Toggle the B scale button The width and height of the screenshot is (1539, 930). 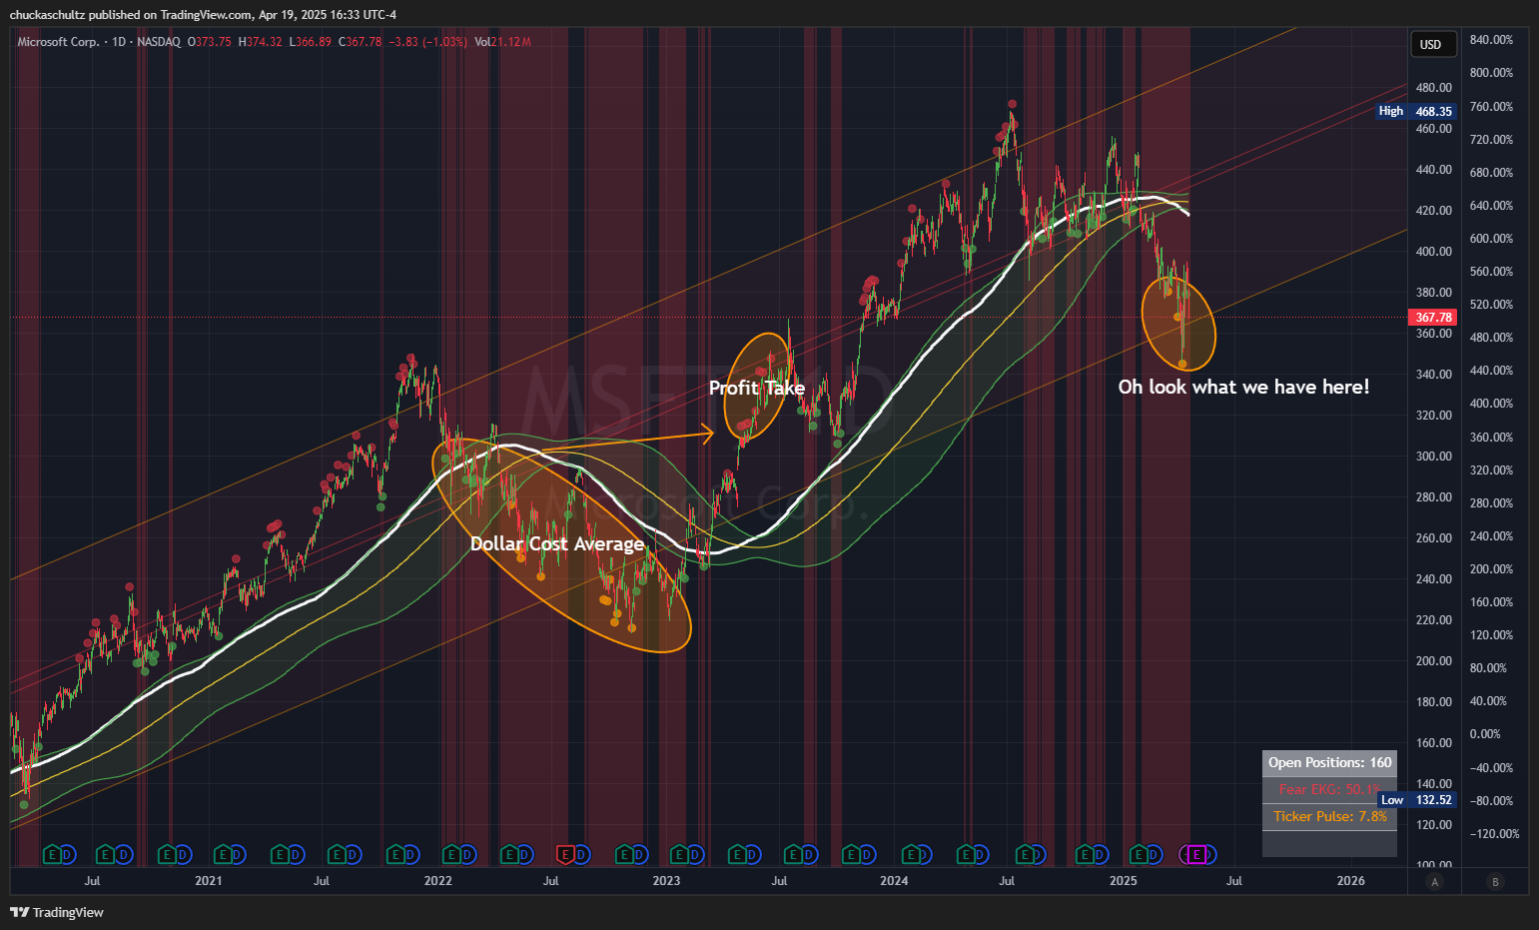pos(1495,881)
